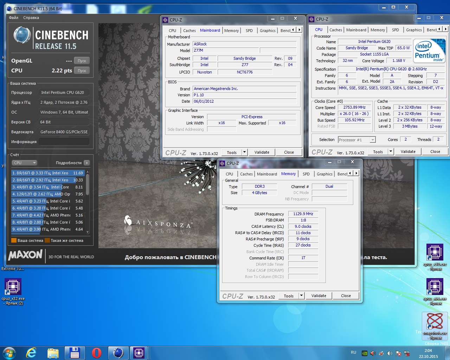The image size is (450, 360).
Task: Click Validate in Mainboard window
Action: click(x=262, y=152)
